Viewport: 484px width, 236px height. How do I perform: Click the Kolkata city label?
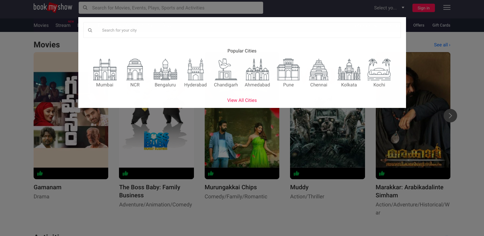point(349,85)
